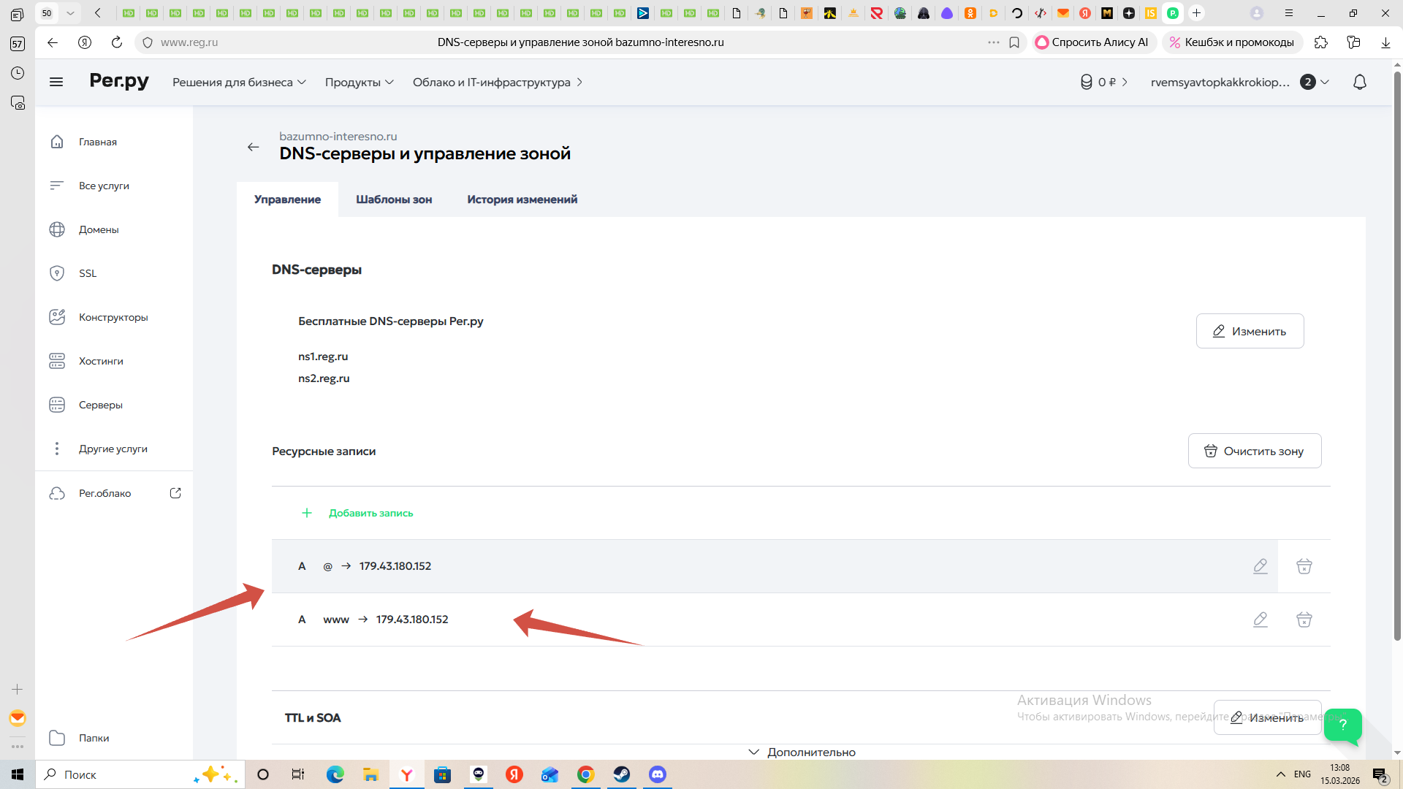This screenshot has width=1403, height=789.
Task: Delete the A record for www
Action: [x=1304, y=620]
